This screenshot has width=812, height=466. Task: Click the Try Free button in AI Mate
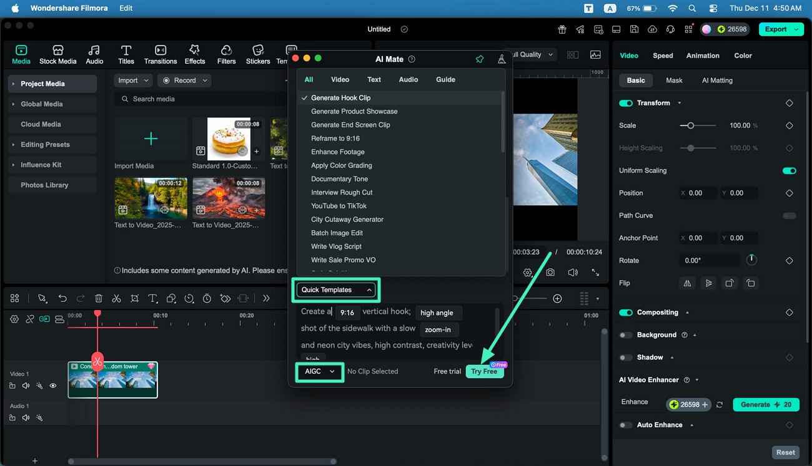[x=485, y=371]
